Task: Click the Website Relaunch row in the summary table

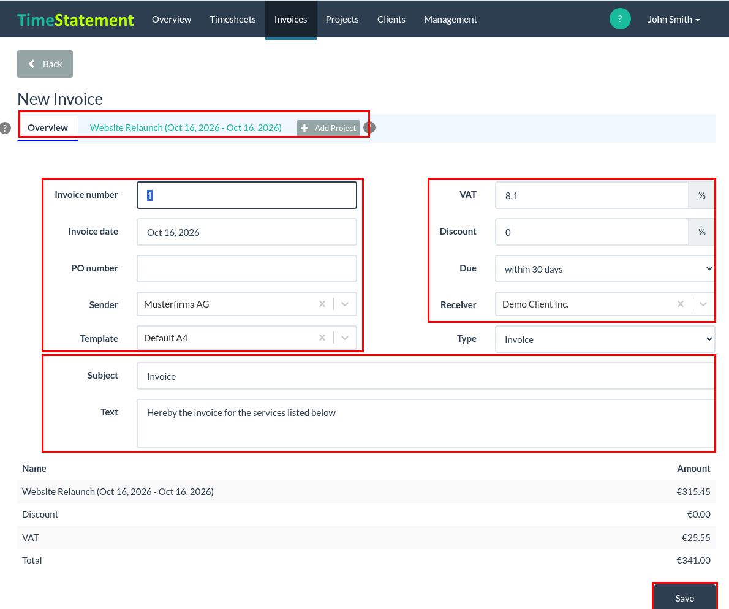Action: [366, 491]
